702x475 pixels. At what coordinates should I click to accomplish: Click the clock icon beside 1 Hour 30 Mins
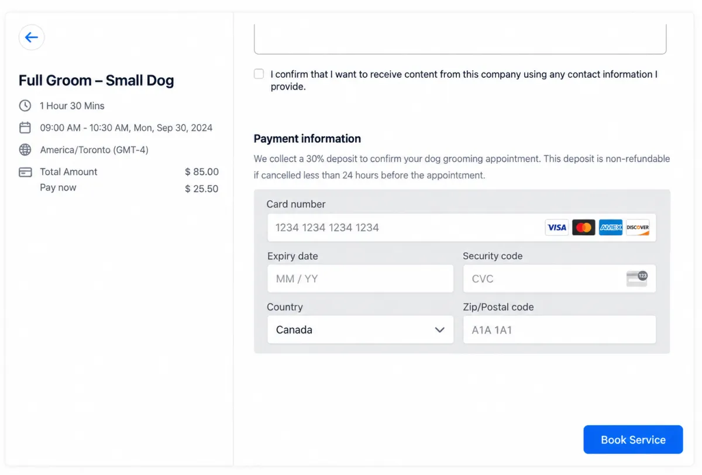tap(25, 106)
